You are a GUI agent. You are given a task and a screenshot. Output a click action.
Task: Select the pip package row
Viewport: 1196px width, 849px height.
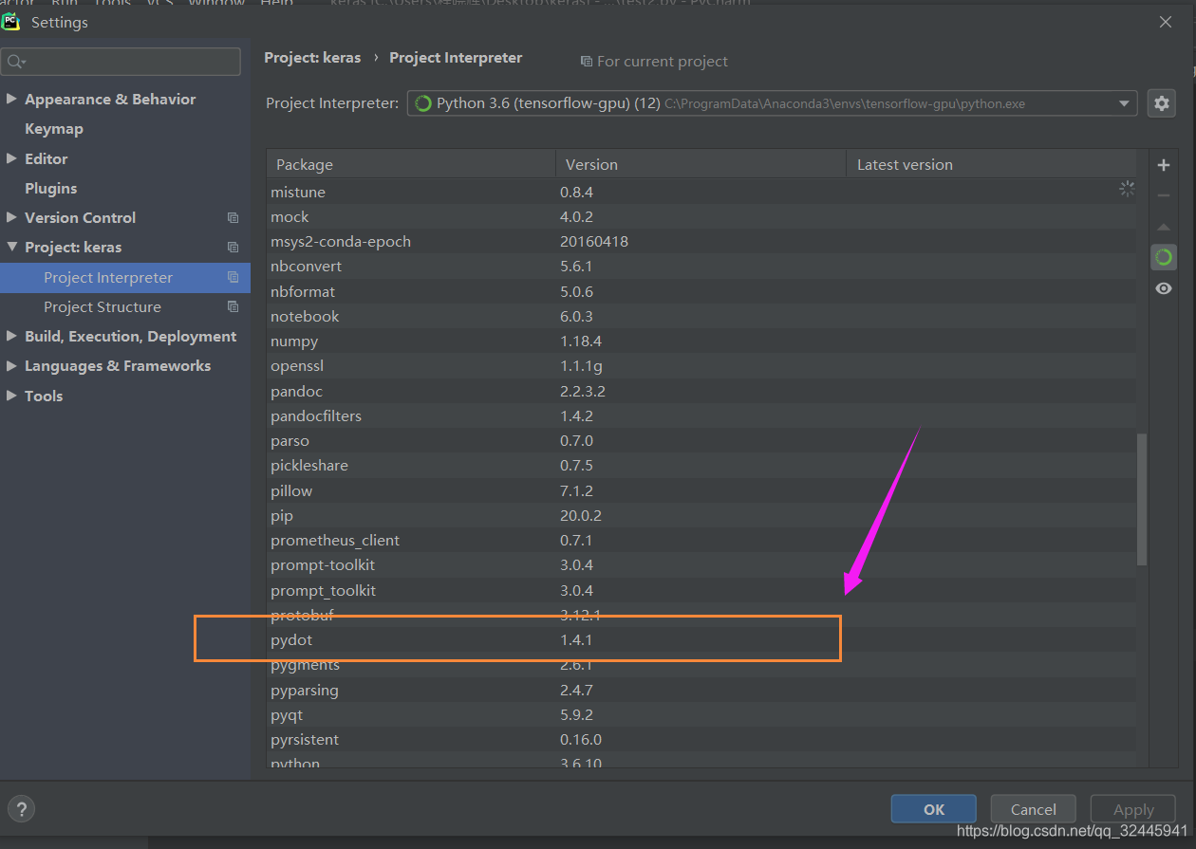click(701, 516)
